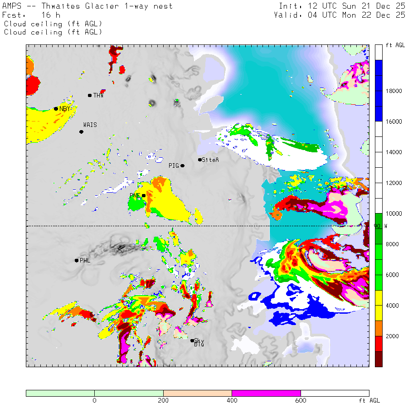Select the PIG station marker
Screen dimensions: 408x408
pos(182,166)
